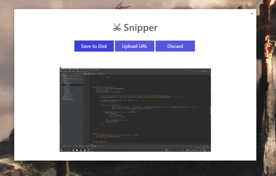This screenshot has width=276, height=176.
Task: Discard the captured screenshot
Action: tap(175, 46)
